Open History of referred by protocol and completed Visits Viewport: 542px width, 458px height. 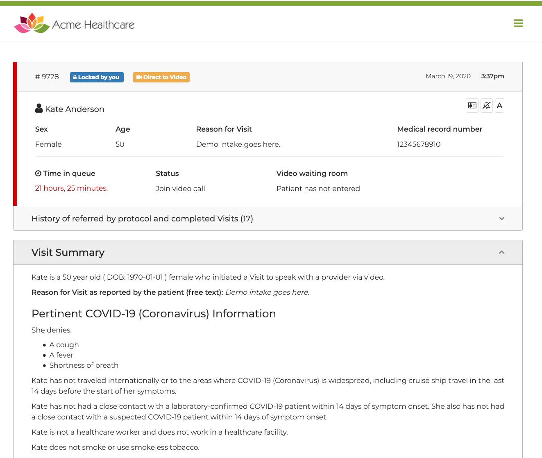[x=142, y=219]
